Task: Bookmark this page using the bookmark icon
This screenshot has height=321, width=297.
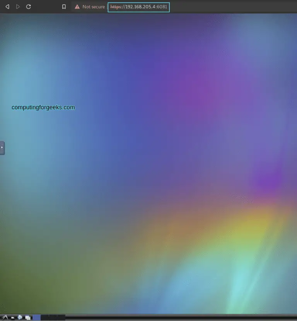Action: click(64, 7)
